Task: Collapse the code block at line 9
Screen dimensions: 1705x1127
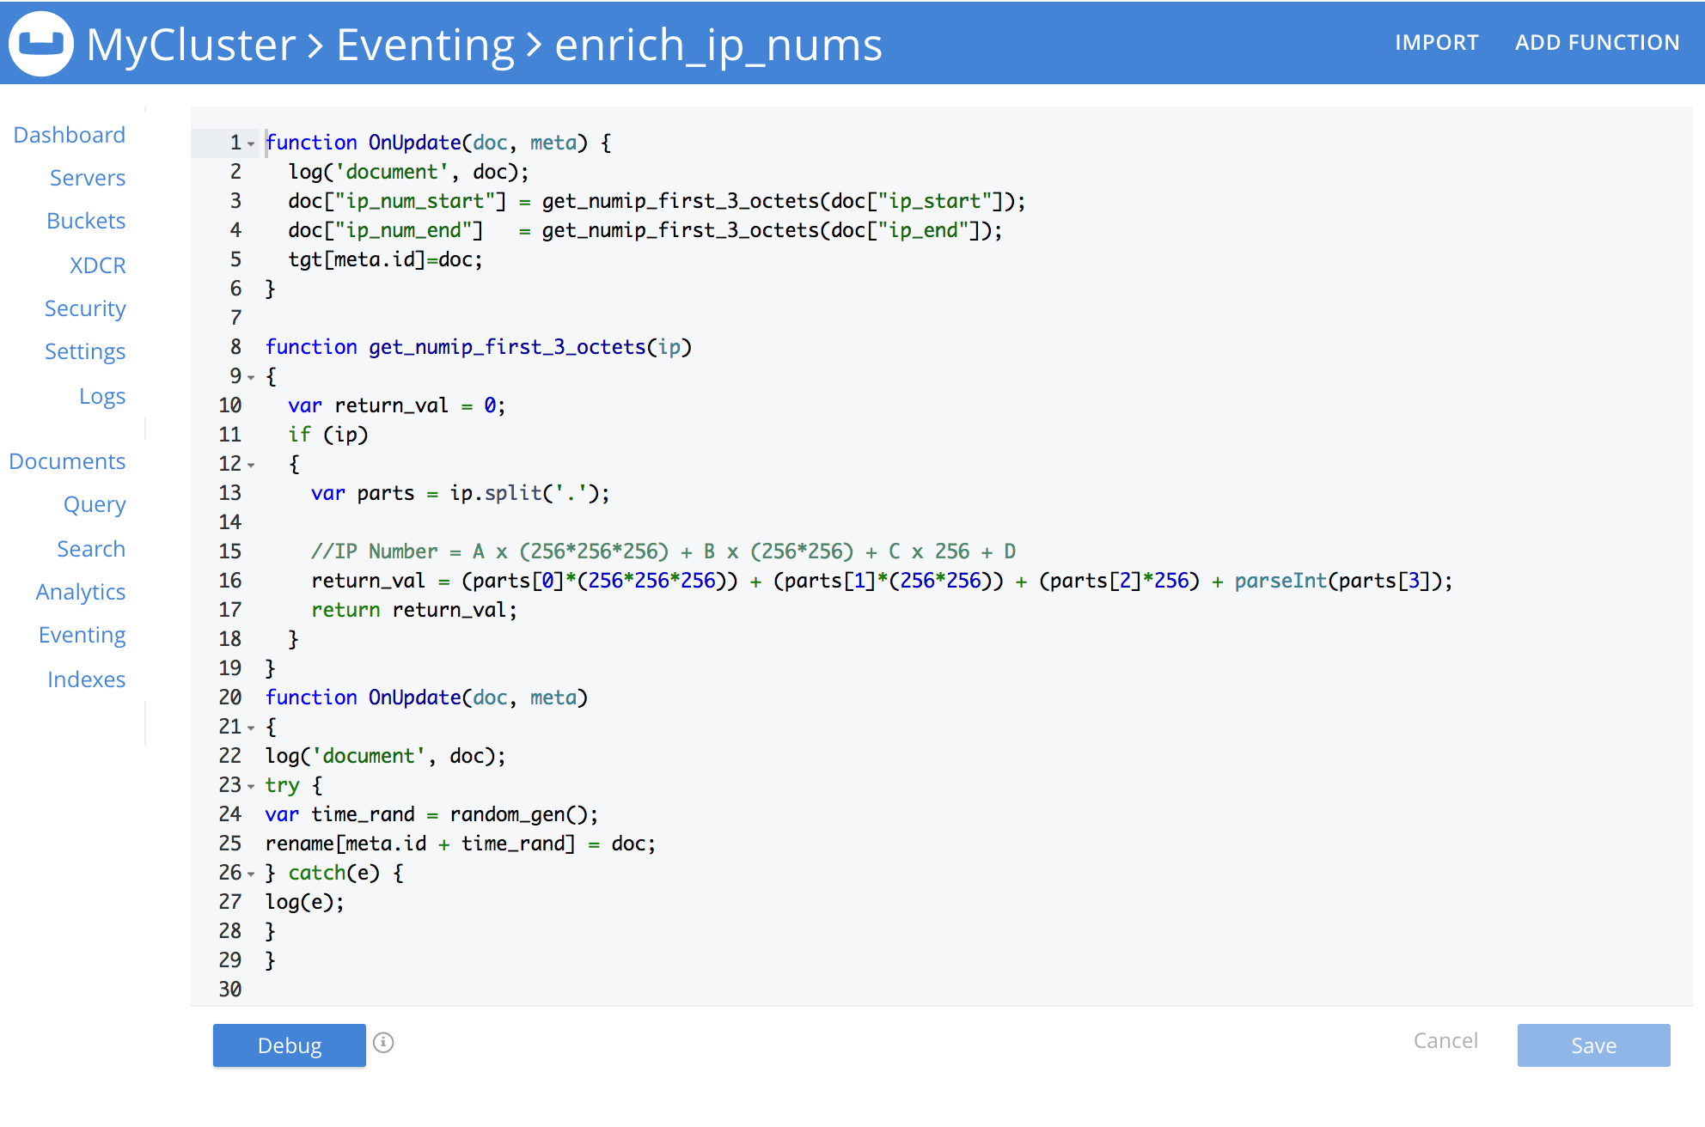Action: 250,378
